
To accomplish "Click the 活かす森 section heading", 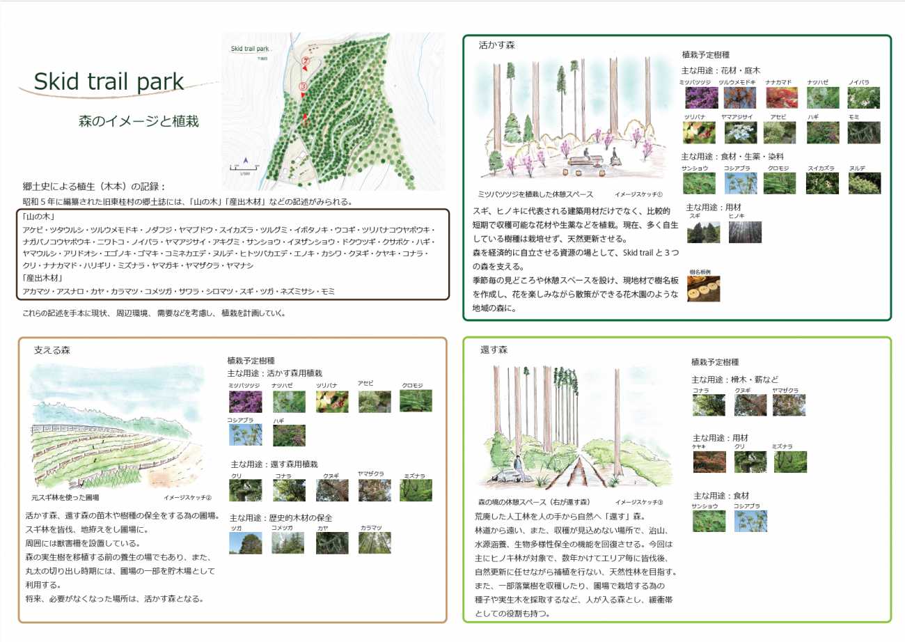I will pos(496,45).
